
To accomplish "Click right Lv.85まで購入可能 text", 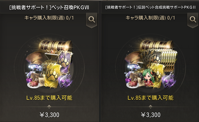I will pyautogui.click(x=151, y=98).
